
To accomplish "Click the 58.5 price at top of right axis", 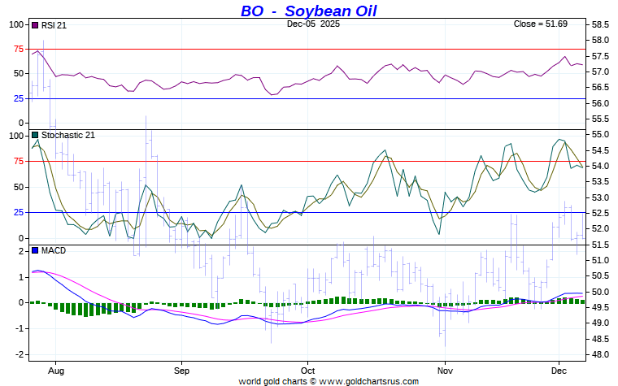I will coord(600,24).
